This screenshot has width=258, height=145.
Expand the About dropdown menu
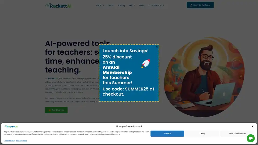(100, 5)
